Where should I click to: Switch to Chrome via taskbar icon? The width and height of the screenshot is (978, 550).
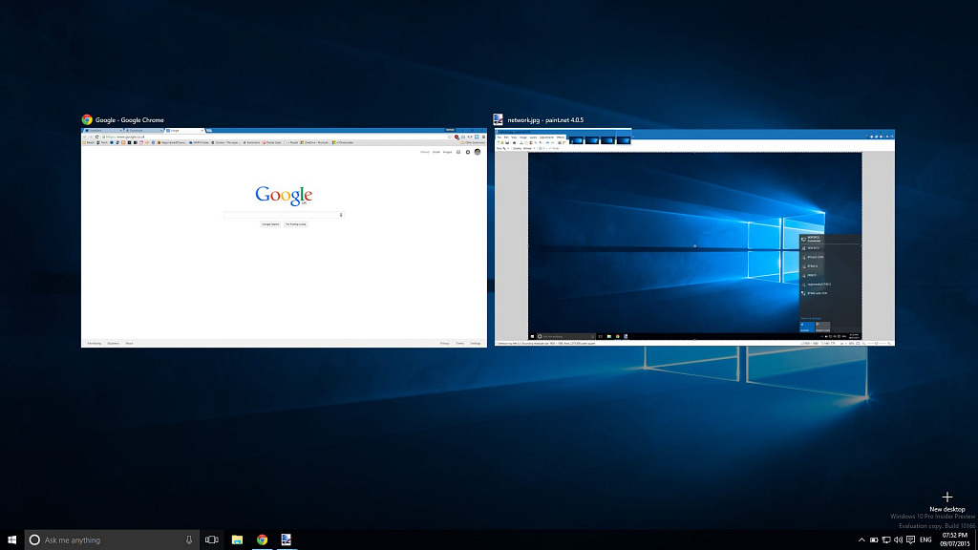click(262, 540)
